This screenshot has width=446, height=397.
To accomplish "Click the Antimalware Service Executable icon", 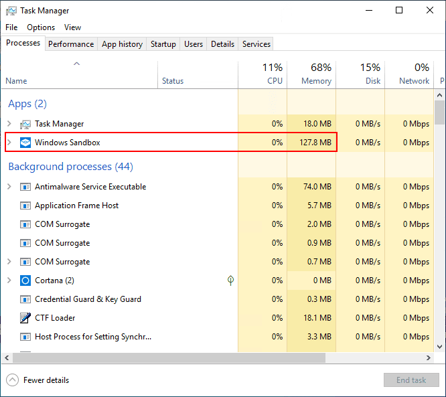I will click(25, 187).
